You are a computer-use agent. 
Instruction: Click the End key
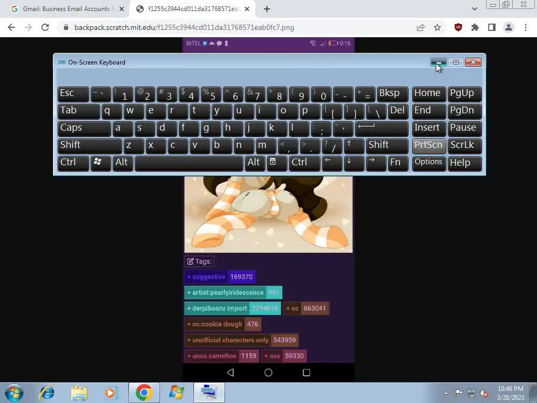pos(429,111)
